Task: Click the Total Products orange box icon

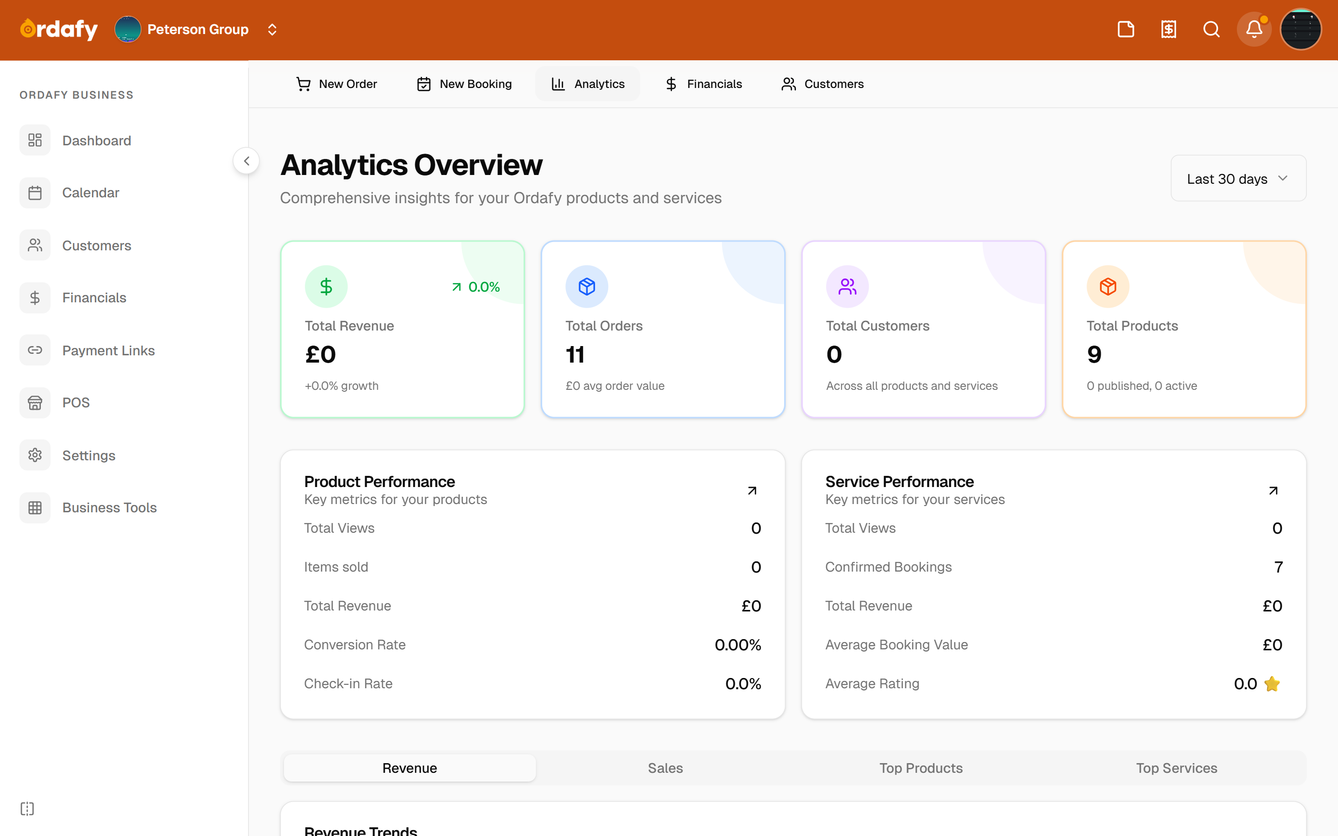Action: click(x=1108, y=286)
